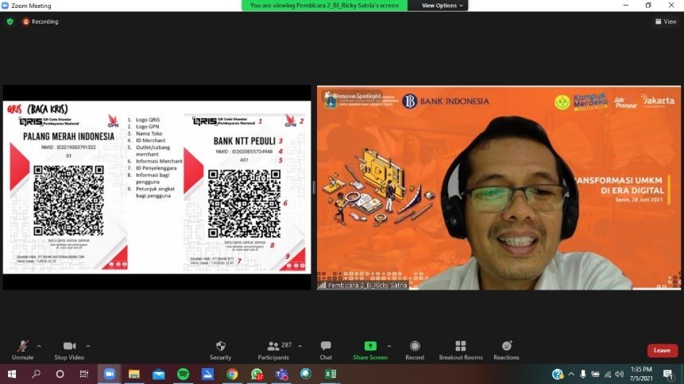Open Task View on taskbar
The height and width of the screenshot is (384, 684).
pos(83,374)
